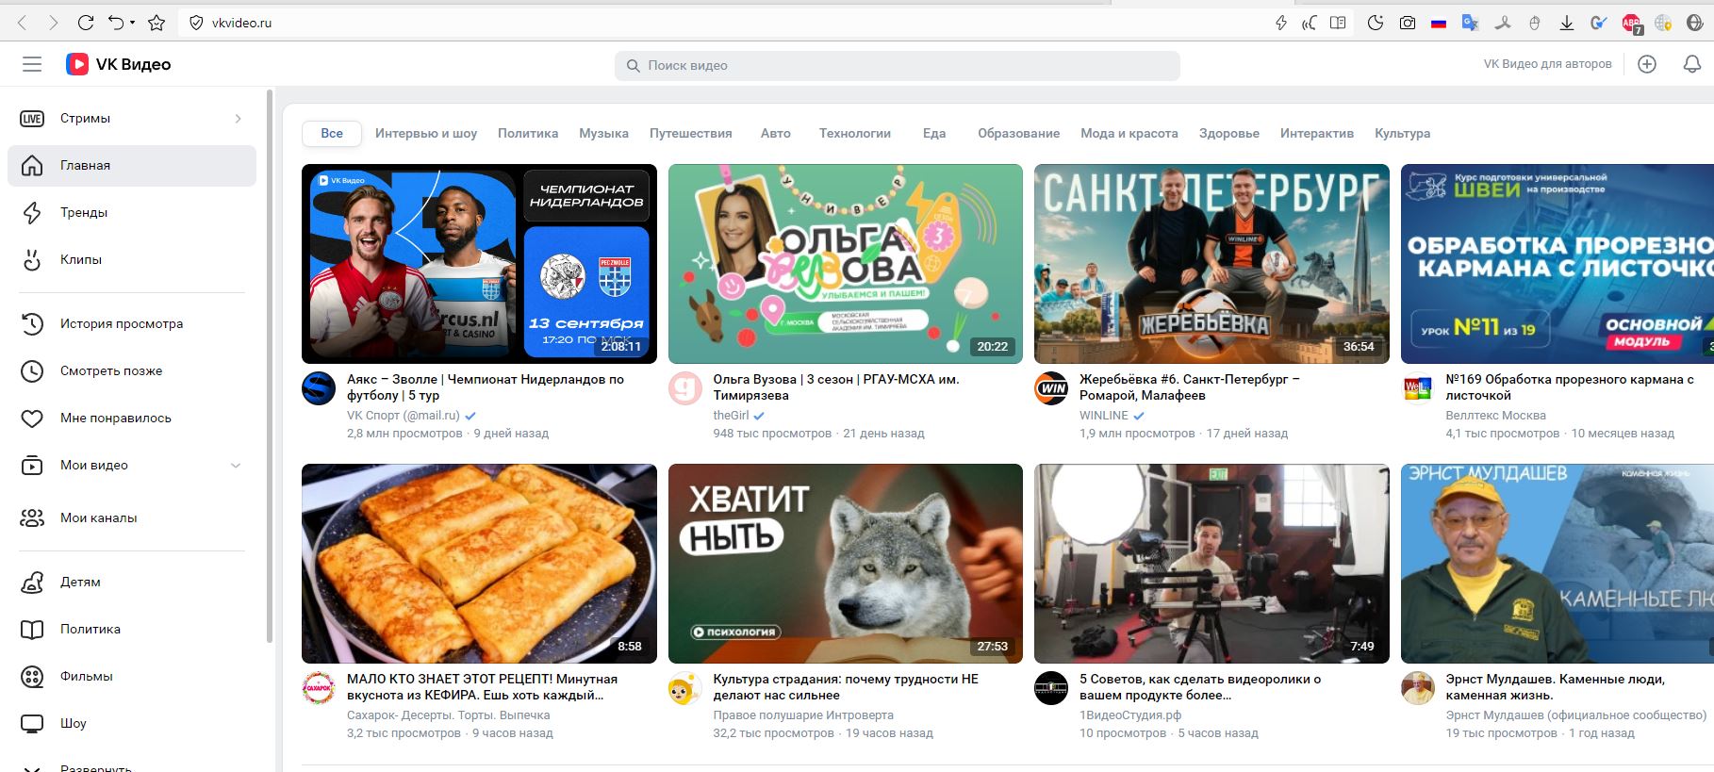Click the Поиск видео search field
Image resolution: width=1714 pixels, height=772 pixels.
point(896,66)
